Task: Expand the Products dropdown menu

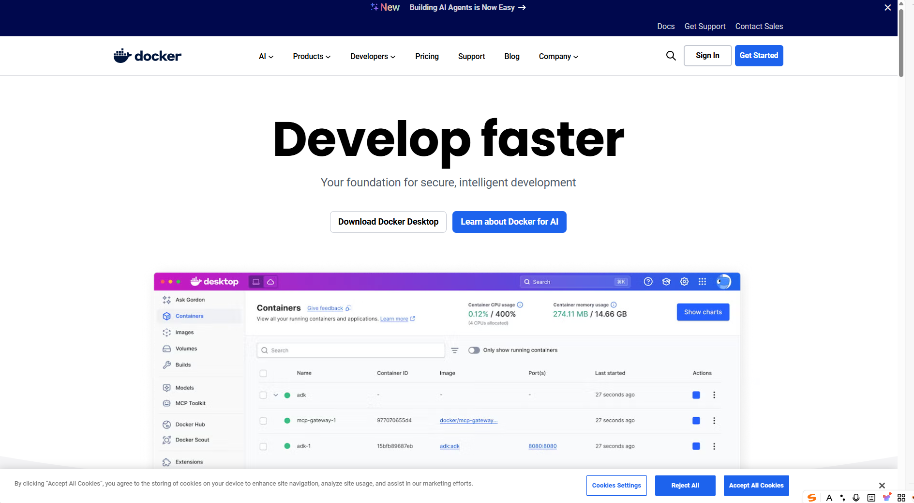Action: [x=312, y=57]
